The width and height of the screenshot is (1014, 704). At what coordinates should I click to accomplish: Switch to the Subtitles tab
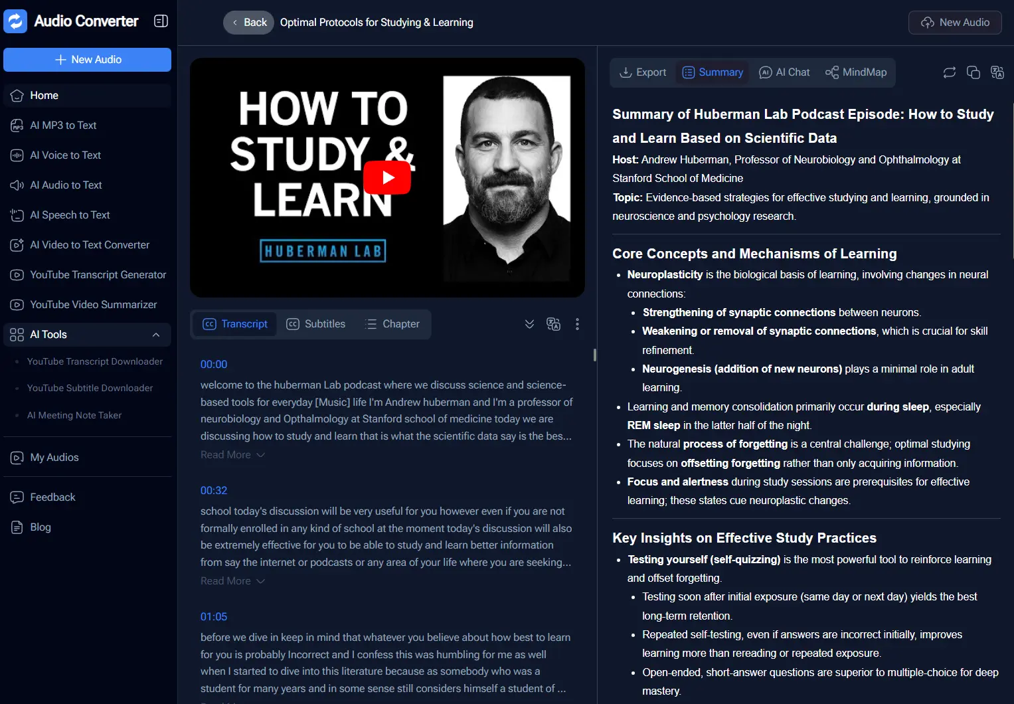[x=316, y=324]
